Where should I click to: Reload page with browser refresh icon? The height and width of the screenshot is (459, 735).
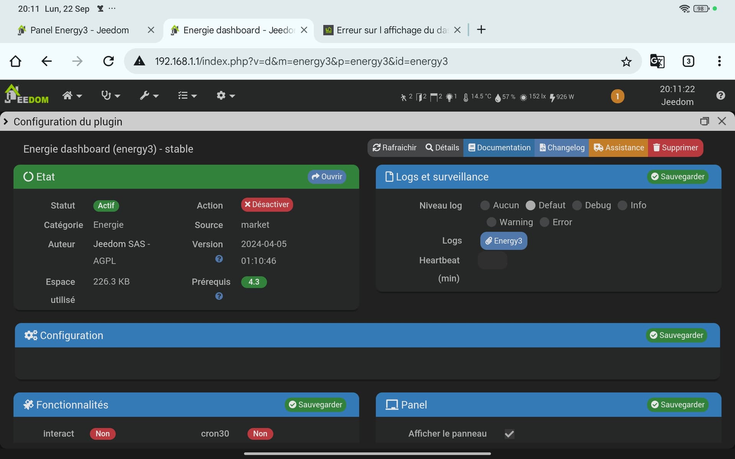109,61
